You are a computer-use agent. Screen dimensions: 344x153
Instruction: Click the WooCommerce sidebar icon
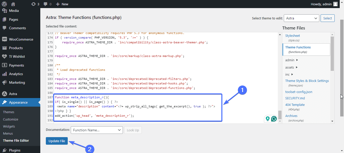pyautogui.click(x=4, y=39)
